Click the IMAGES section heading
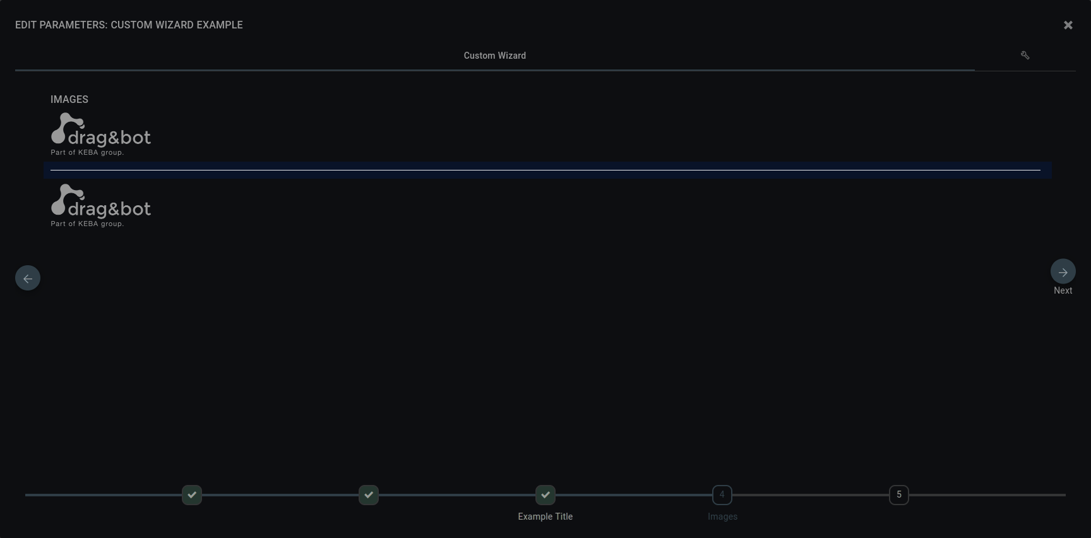Viewport: 1091px width, 538px height. 69,100
